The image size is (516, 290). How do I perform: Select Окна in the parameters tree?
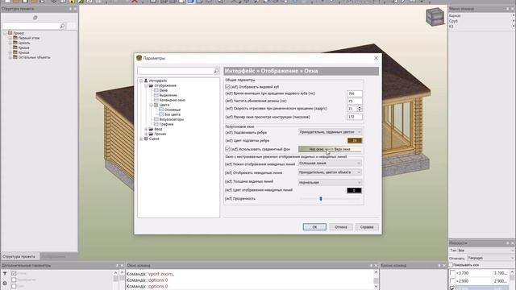pyautogui.click(x=164, y=90)
